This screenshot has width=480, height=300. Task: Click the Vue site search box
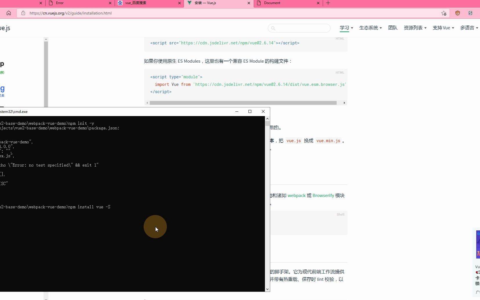pyautogui.click(x=299, y=28)
